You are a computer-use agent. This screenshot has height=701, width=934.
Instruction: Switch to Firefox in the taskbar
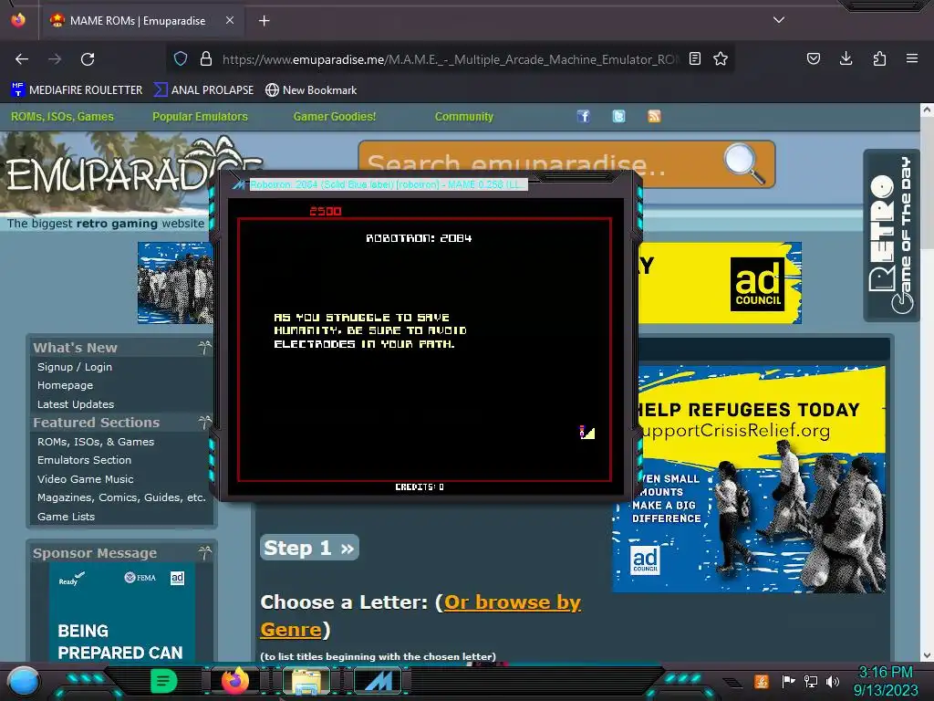click(x=235, y=681)
